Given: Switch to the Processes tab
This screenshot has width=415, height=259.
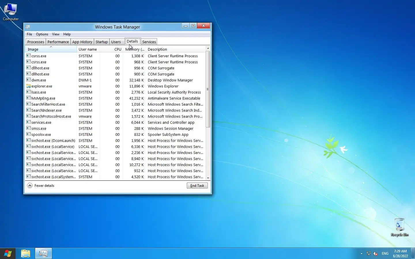Looking at the screenshot, I should (36, 42).
